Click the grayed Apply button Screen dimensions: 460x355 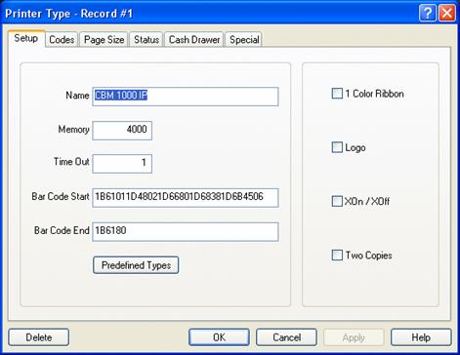coord(354,337)
